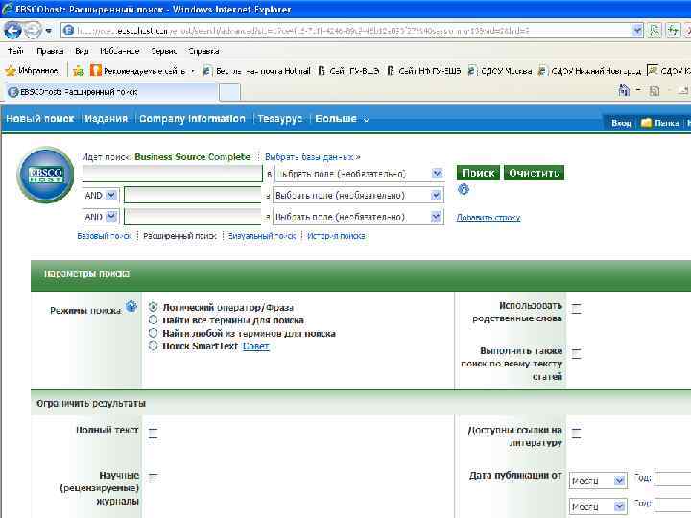Image resolution: width=691 pixels, height=518 pixels.
Task: Select Логический оператор/Фраза radio button
Action: pos(153,307)
